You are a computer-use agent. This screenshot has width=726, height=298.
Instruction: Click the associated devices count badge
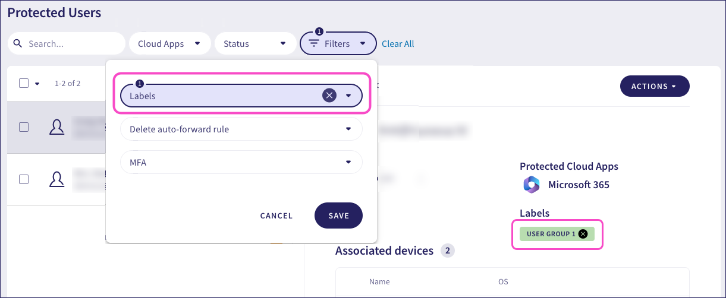pos(448,251)
